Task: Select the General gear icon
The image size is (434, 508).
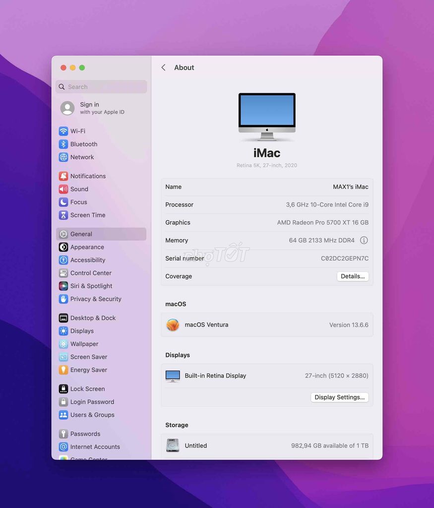Action: [x=63, y=234]
